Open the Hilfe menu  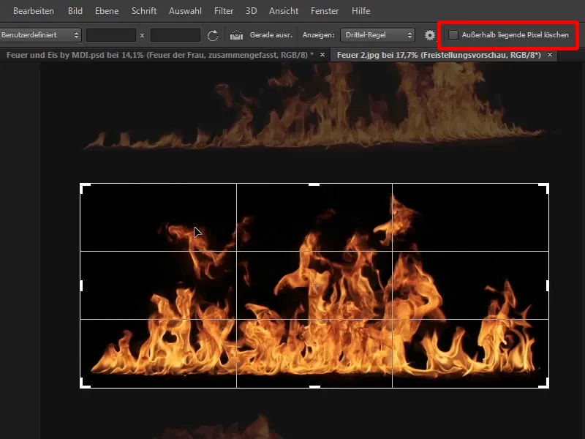361,11
